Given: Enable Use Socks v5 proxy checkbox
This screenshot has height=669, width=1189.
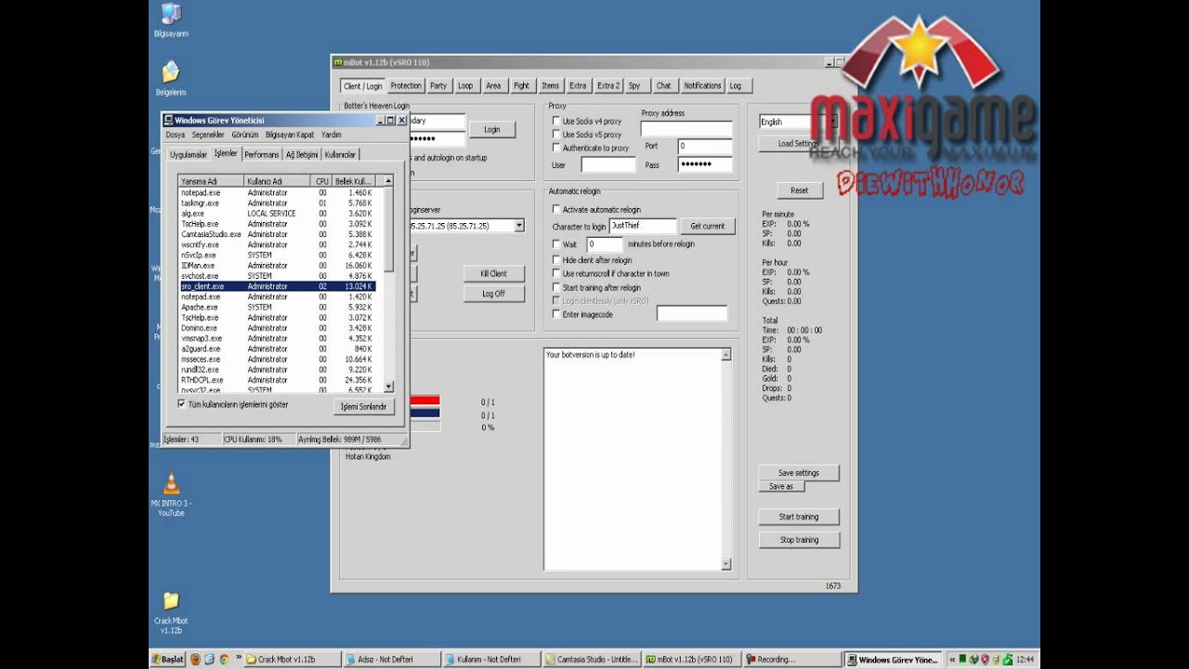Looking at the screenshot, I should (x=556, y=135).
